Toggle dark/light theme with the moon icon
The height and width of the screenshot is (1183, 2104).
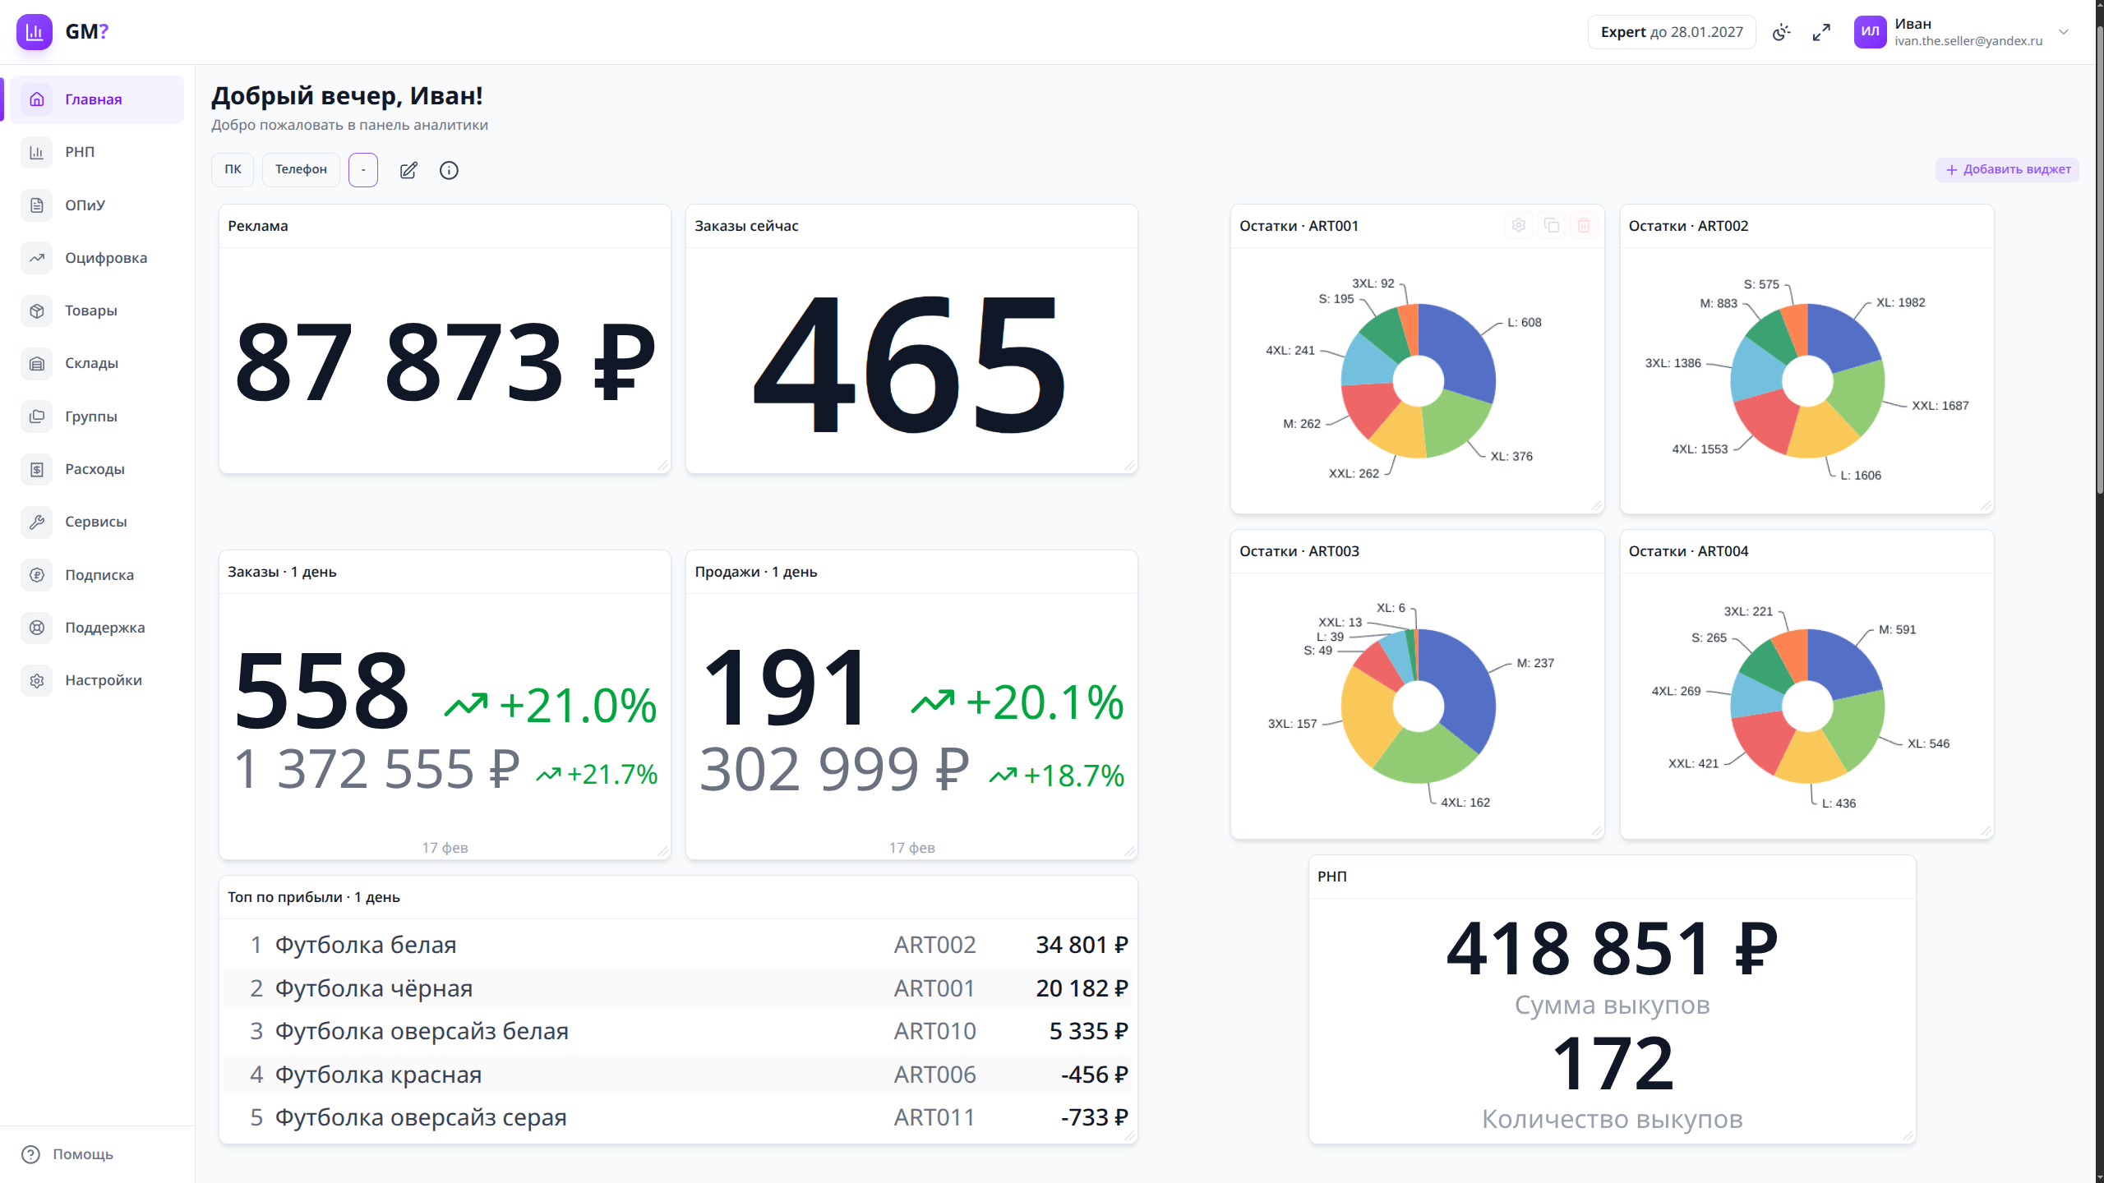(x=1781, y=32)
